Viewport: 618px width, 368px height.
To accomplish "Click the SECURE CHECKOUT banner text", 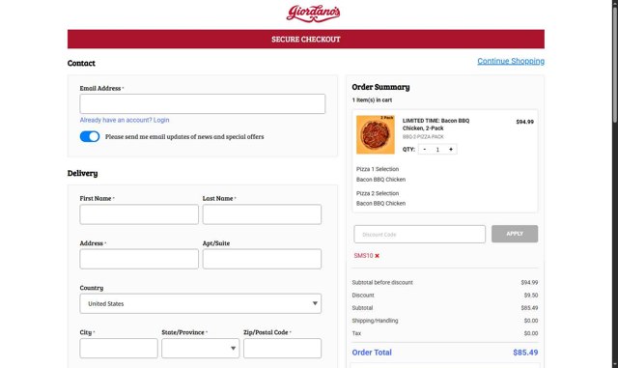I will coord(306,39).
